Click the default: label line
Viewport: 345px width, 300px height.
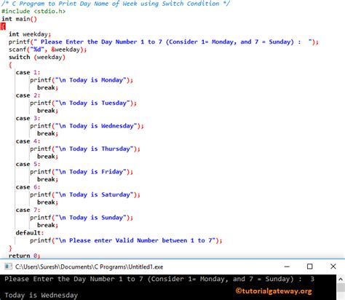click(30, 233)
